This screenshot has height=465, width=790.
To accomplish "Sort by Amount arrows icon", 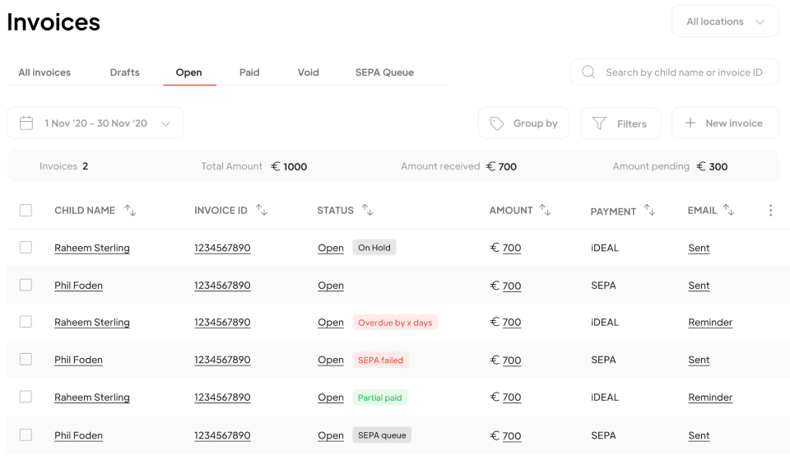I will click(545, 210).
